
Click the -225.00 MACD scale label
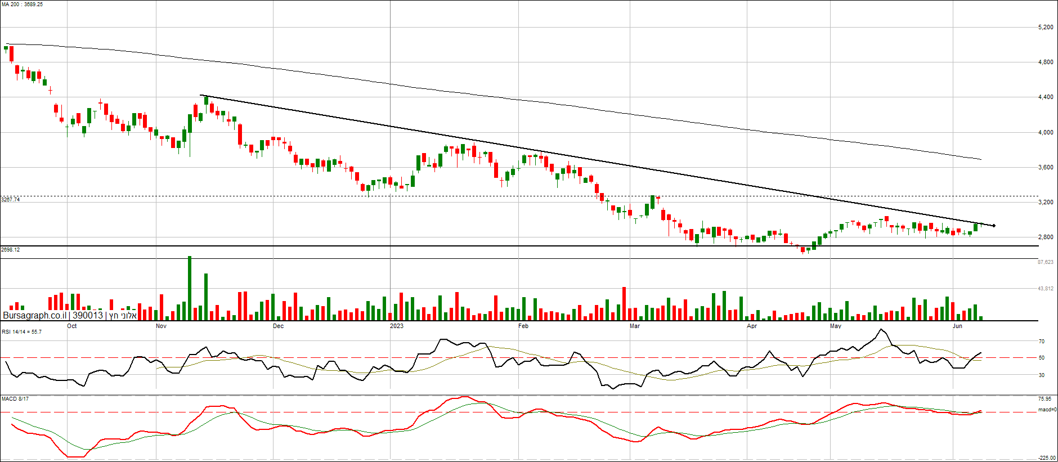point(1047,458)
